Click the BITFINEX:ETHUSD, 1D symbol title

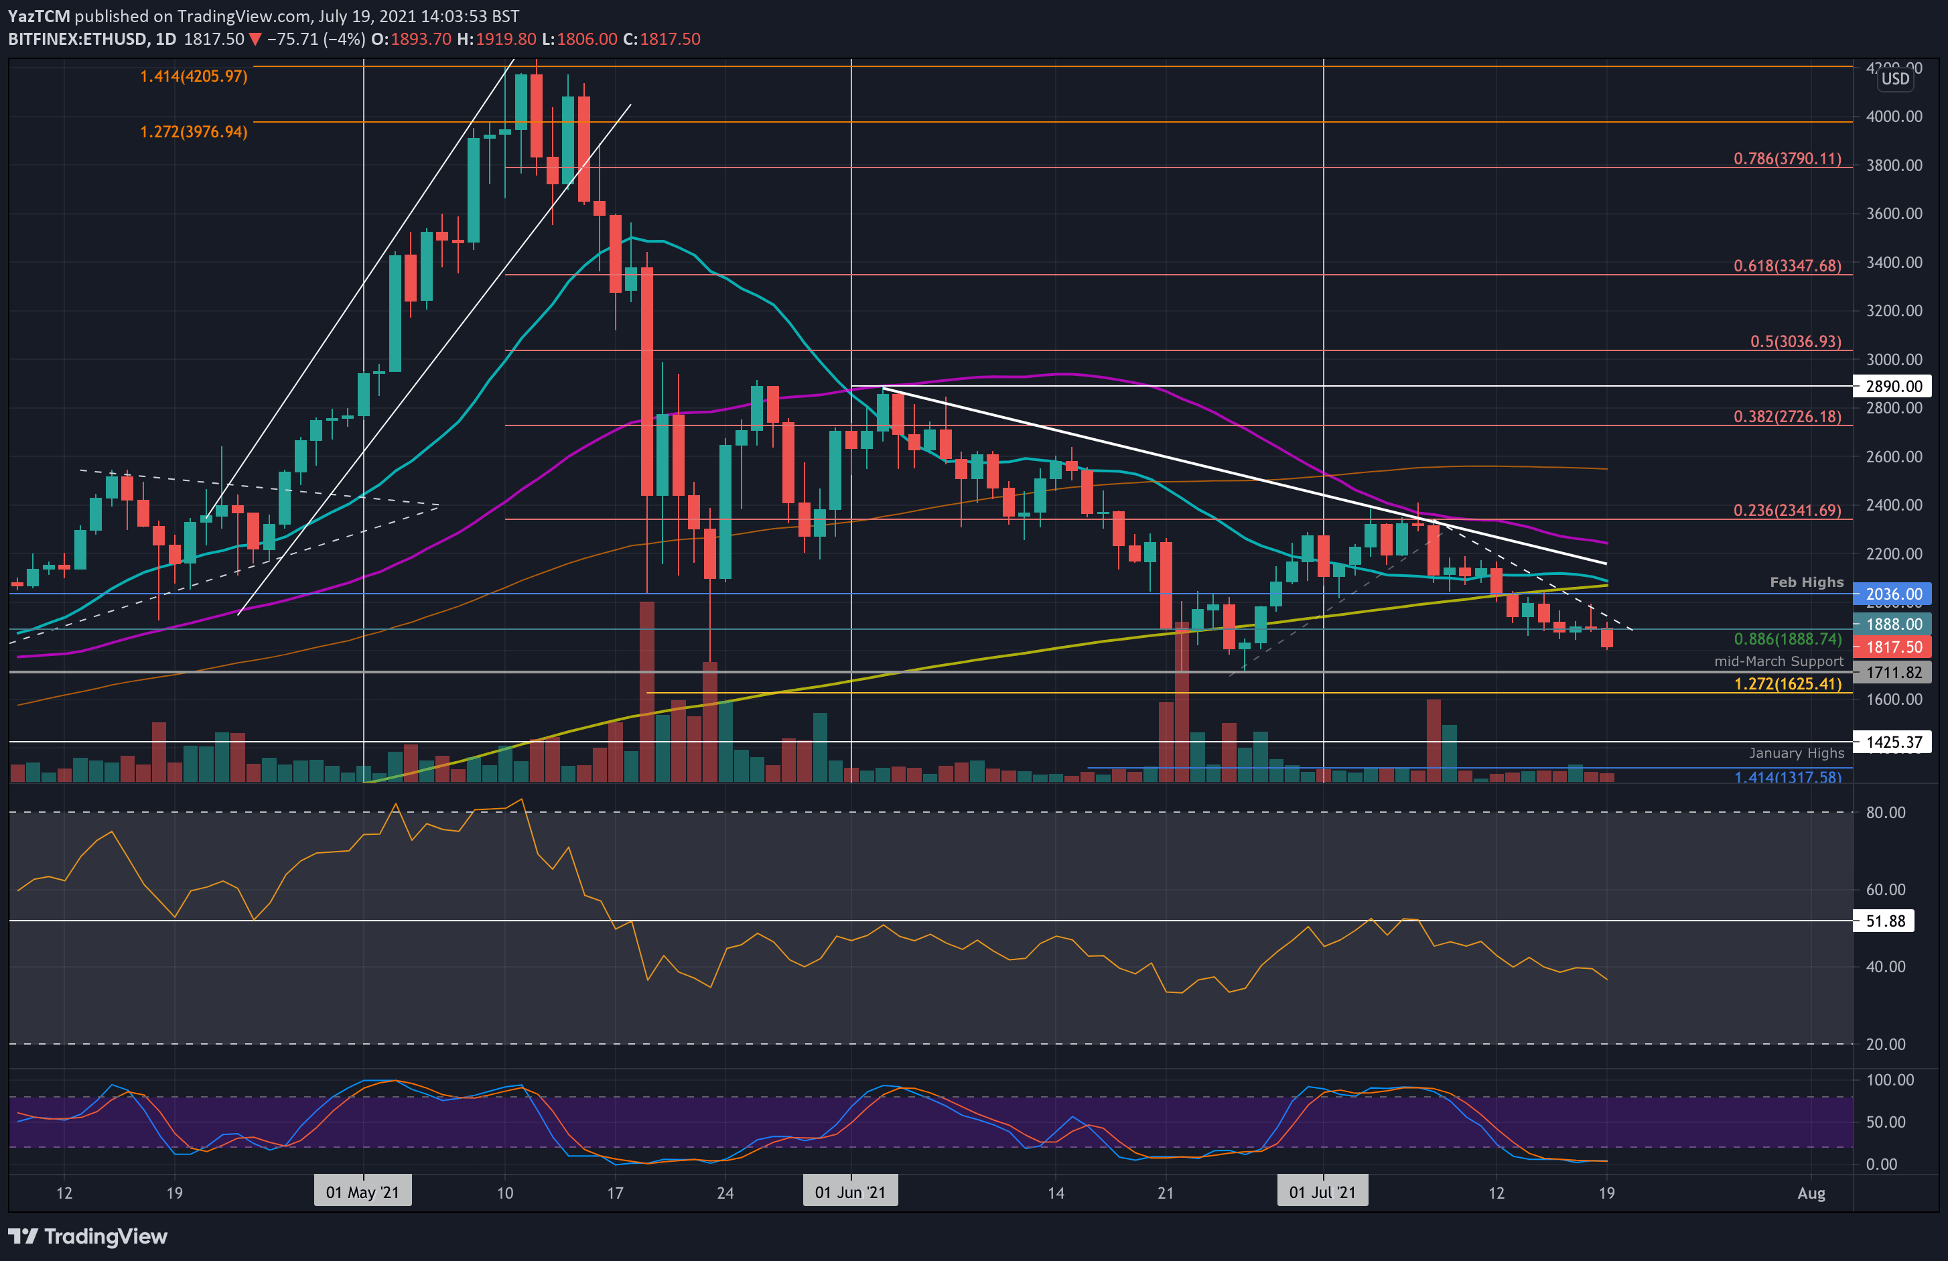[x=92, y=40]
